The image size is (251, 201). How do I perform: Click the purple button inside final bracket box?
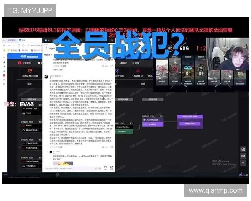[190, 124]
